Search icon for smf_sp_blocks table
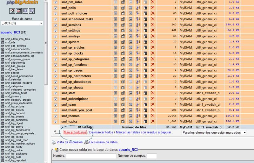The image size is (254, 163). click(130, 53)
